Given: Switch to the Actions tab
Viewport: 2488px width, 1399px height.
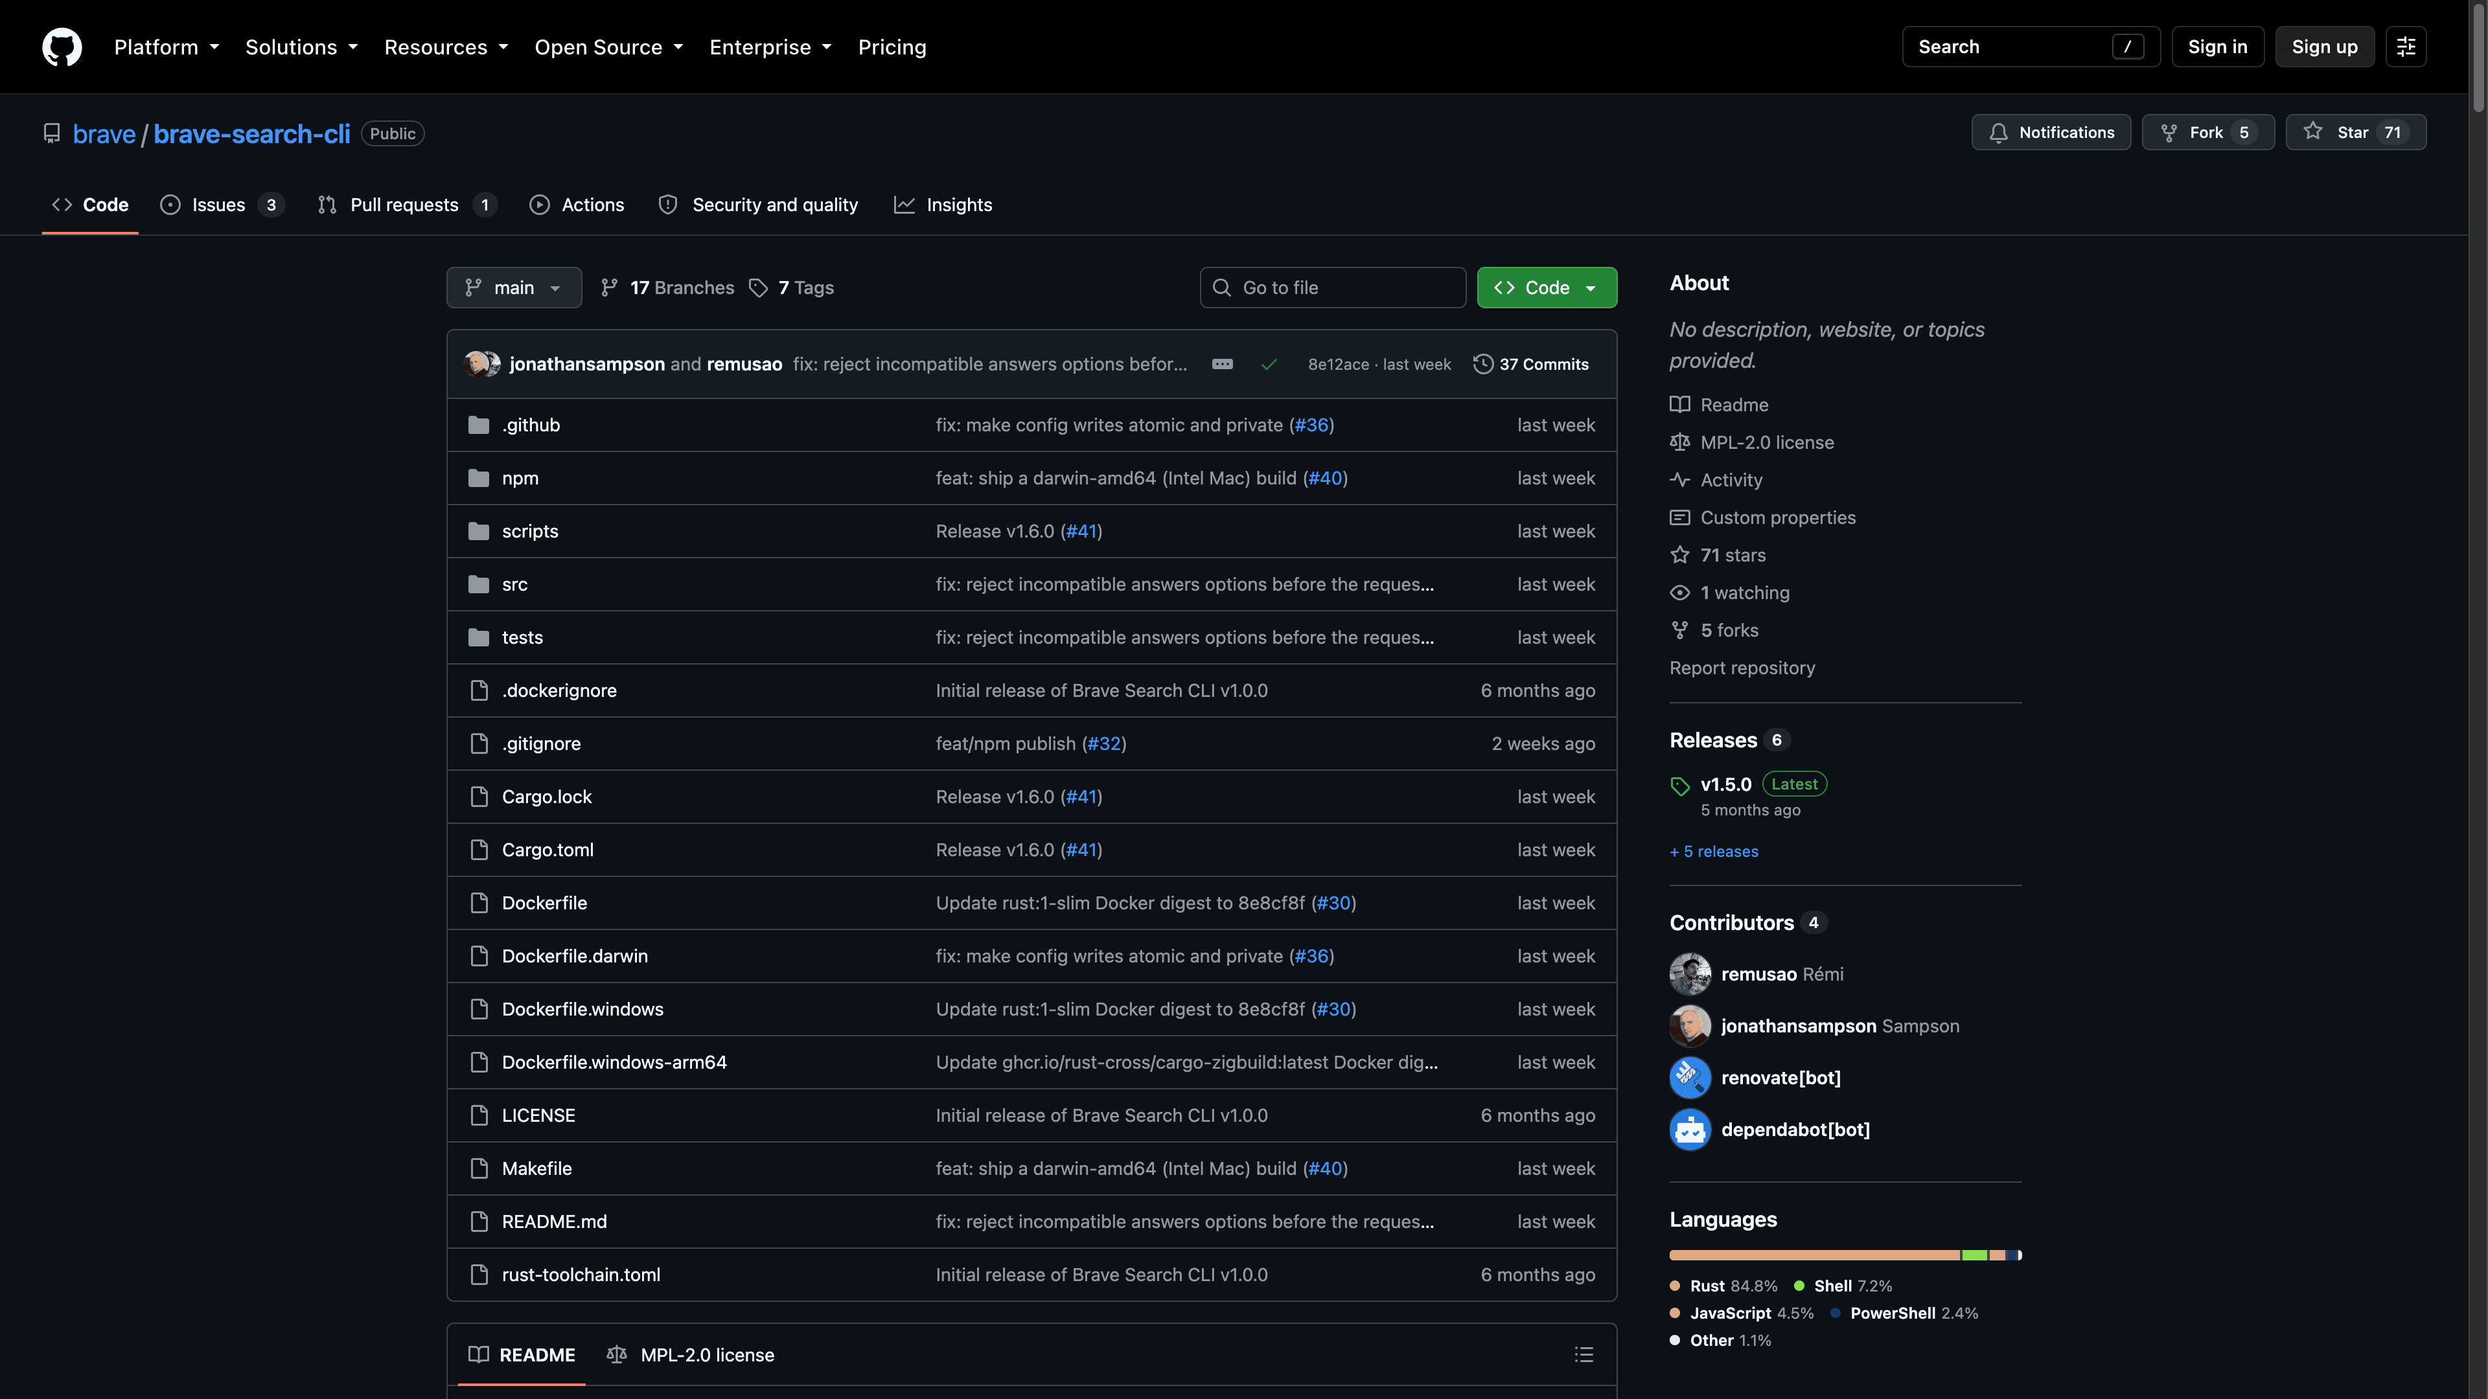Looking at the screenshot, I should [577, 205].
